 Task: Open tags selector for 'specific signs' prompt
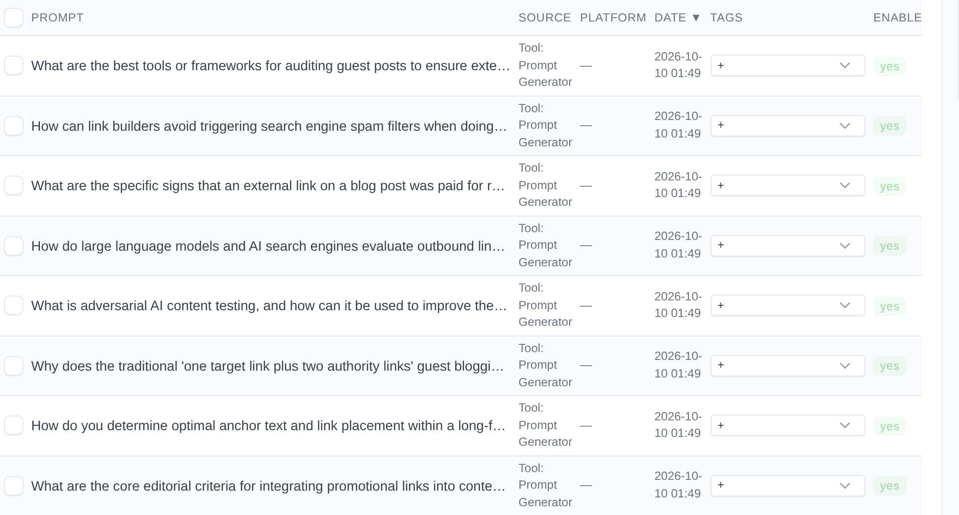pos(787,185)
